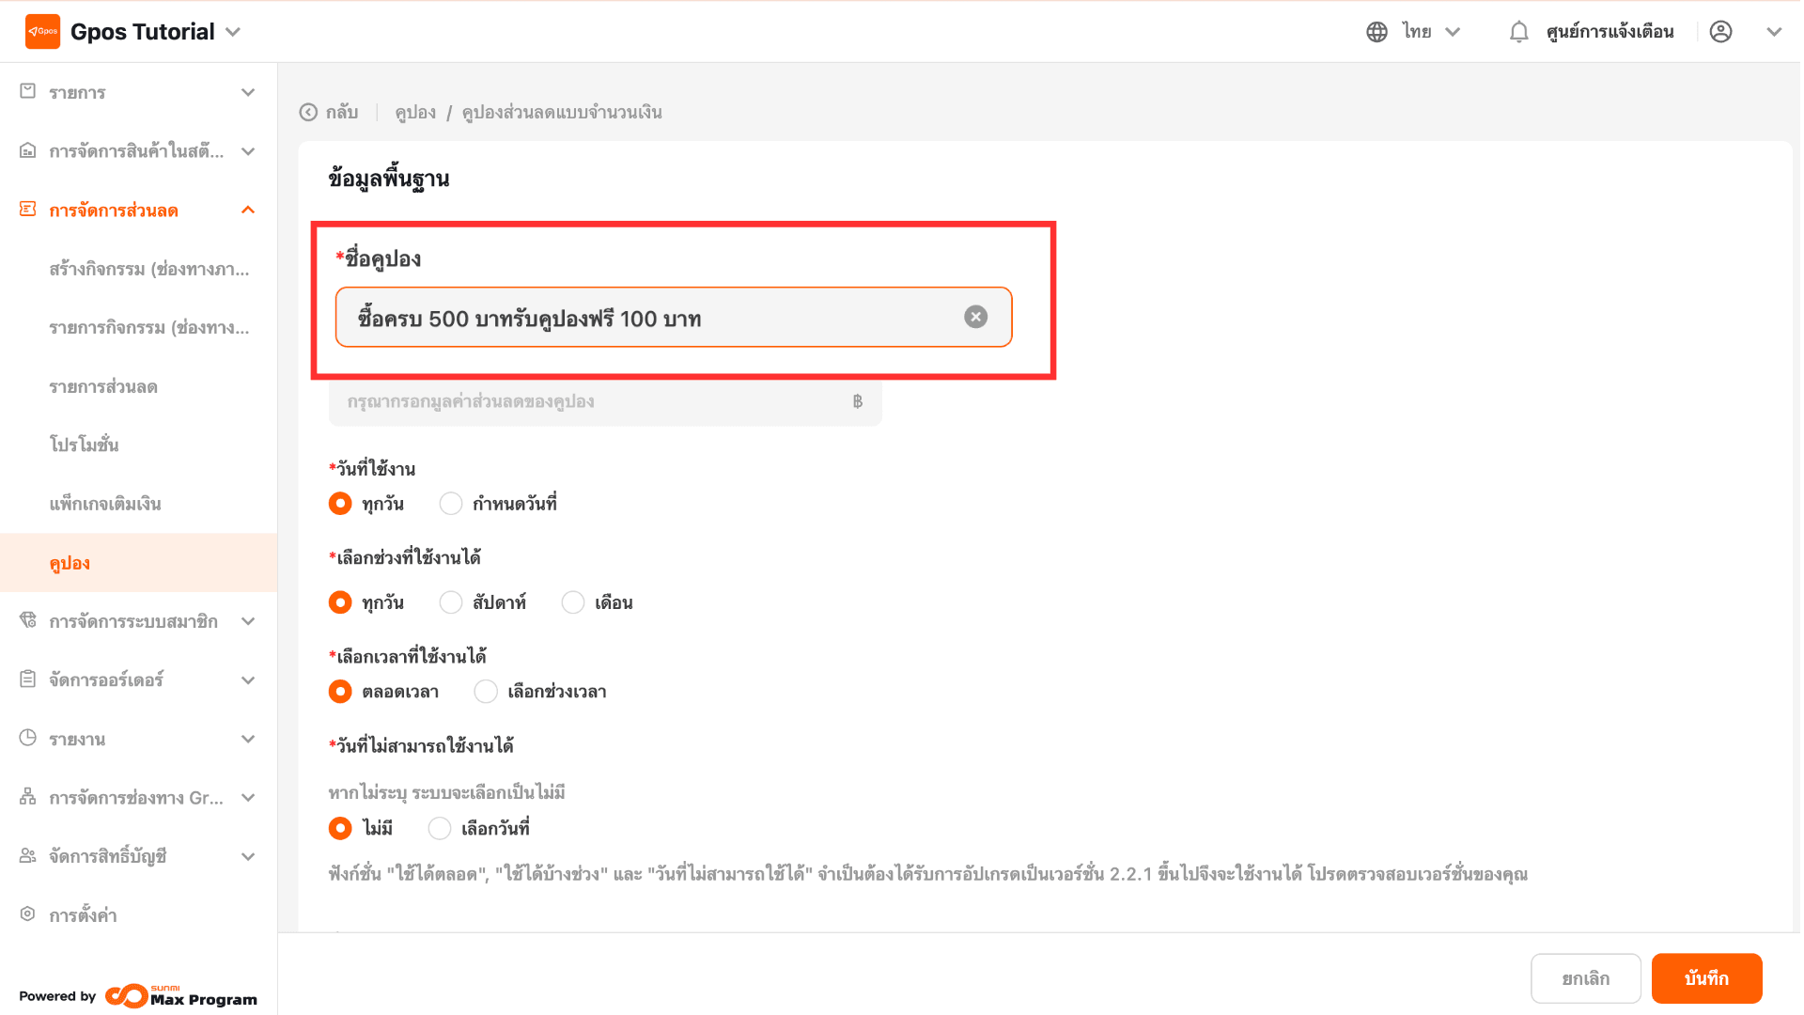Open โปรโมชั่น in the sidebar
1804x1015 pixels.
pyautogui.click(x=85, y=445)
